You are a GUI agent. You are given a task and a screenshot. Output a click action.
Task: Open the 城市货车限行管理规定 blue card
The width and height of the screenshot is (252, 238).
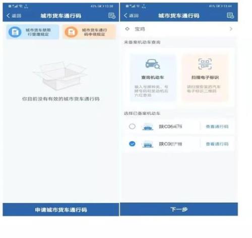pyautogui.click(x=33, y=32)
